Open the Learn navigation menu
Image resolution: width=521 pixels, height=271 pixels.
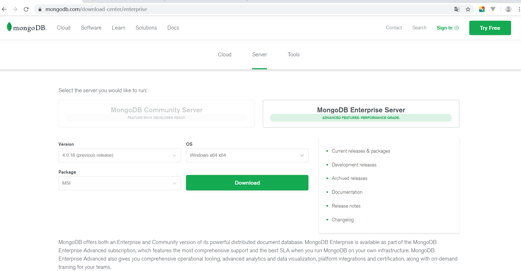119,28
